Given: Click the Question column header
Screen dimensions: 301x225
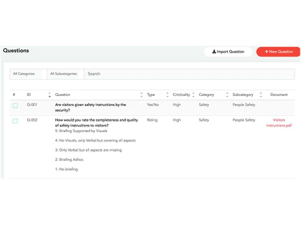Looking at the screenshot, I should (x=63, y=95).
